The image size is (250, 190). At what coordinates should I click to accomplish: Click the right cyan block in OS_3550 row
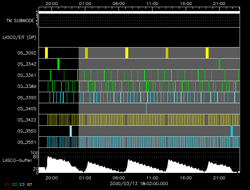coord(232,131)
